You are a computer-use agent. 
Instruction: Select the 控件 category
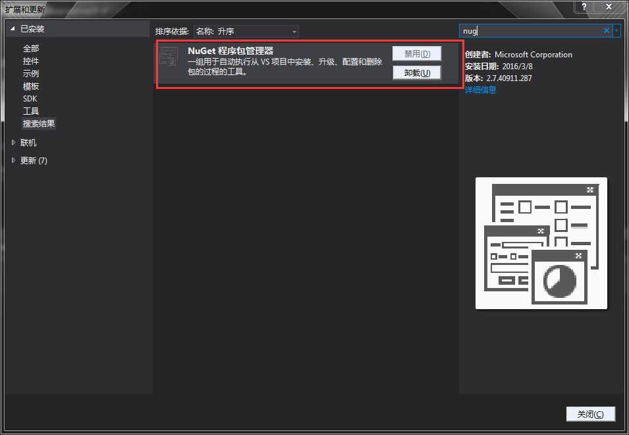click(31, 61)
